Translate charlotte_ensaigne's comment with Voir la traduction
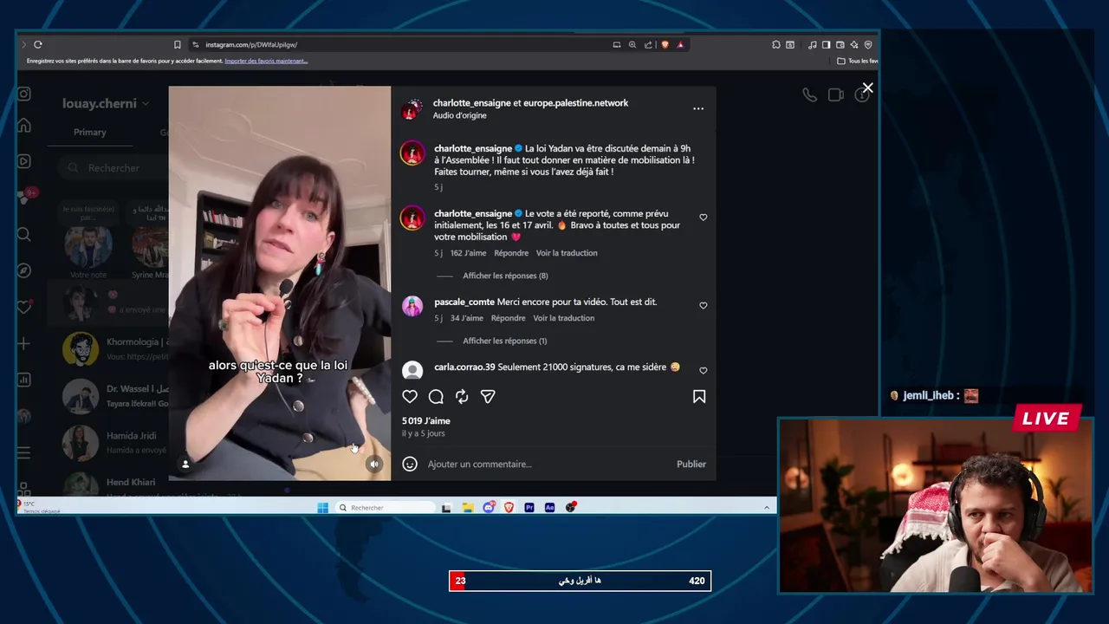Screen dimensions: 1109x624 [x=567, y=253]
